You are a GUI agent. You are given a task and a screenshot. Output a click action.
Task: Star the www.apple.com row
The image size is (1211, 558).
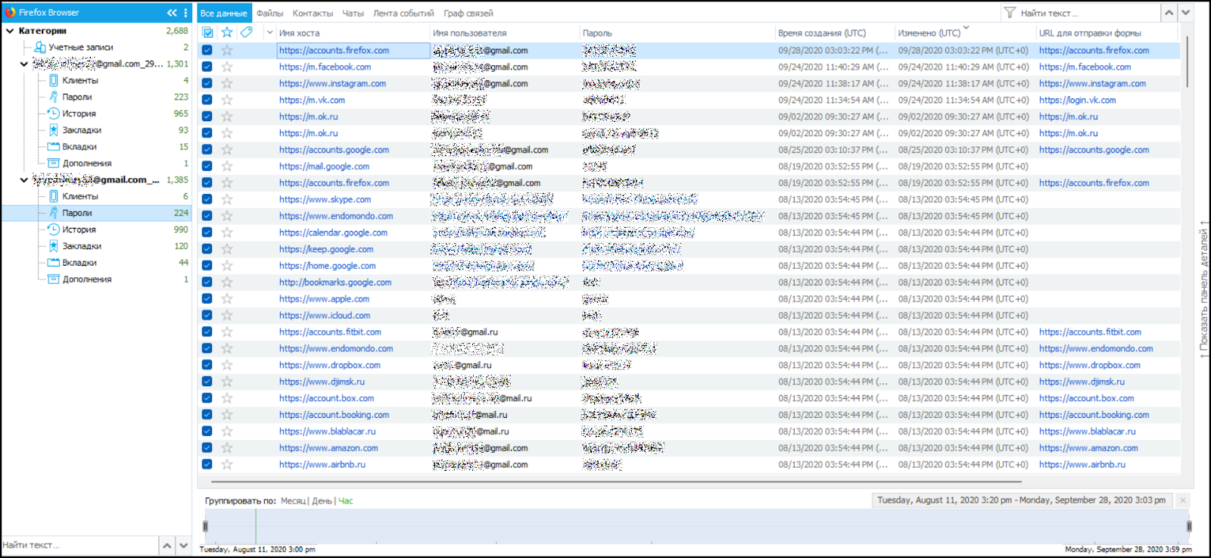tap(227, 298)
